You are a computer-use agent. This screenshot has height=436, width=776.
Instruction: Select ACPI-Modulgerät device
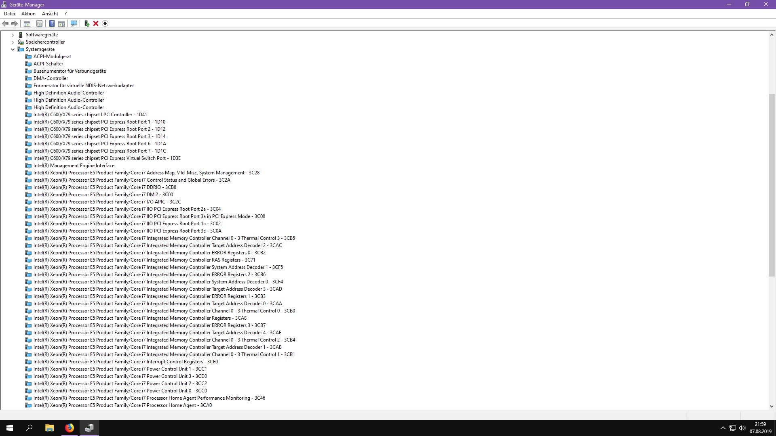[52, 57]
